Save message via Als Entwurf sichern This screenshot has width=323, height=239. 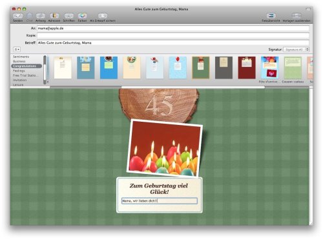103,17
